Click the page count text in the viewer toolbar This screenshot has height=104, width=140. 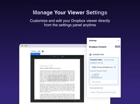point(63,57)
